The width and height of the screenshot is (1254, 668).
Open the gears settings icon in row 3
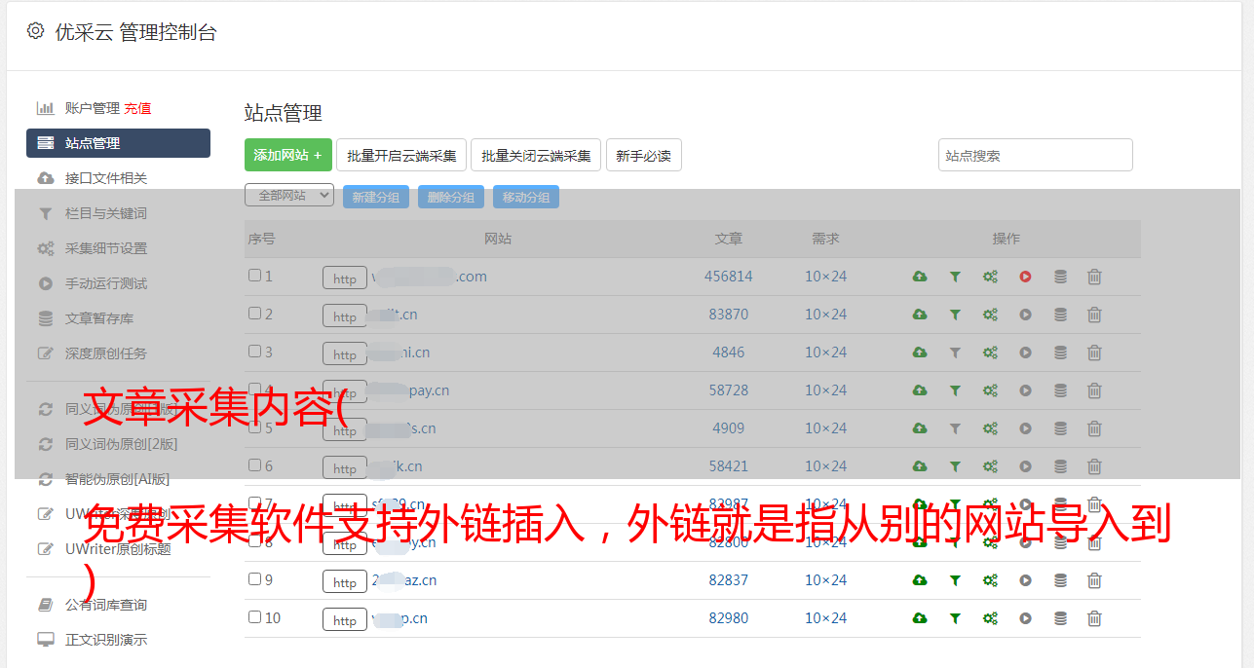tap(990, 353)
